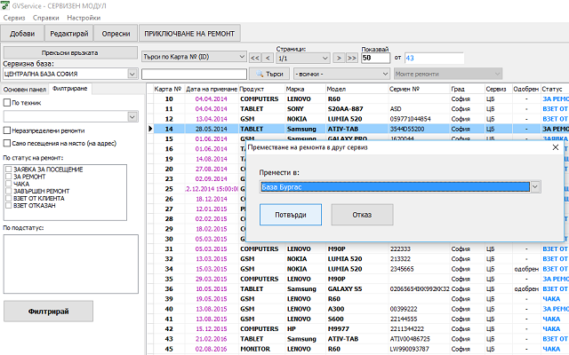This screenshot has height=355, width=569.
Task: Click the GVService app icon in title bar
Action: pyautogui.click(x=4, y=5)
